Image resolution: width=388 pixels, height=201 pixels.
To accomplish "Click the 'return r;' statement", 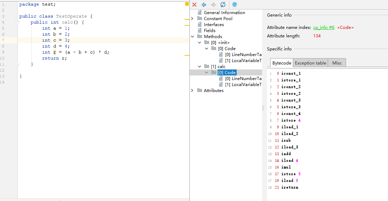I will 54,58.
